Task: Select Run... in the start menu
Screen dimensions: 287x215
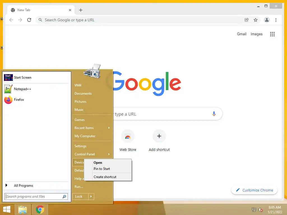Action: click(x=92, y=187)
